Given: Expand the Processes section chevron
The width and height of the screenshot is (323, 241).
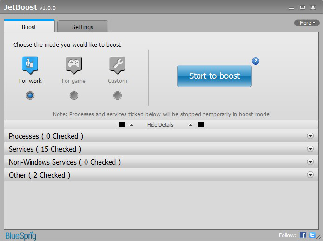Looking at the screenshot, I should coord(310,136).
